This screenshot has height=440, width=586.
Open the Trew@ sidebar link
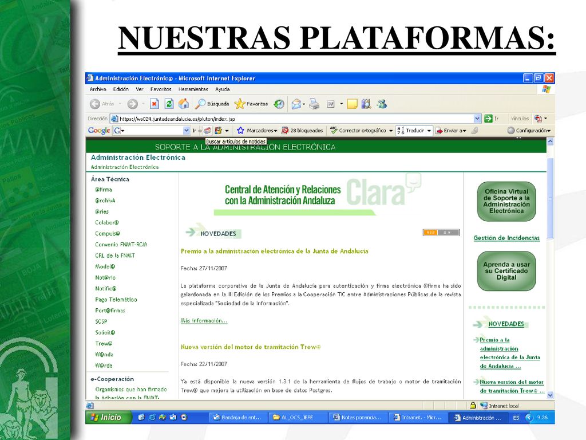point(104,343)
